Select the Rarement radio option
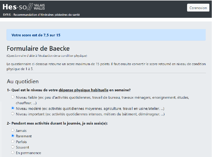The image size is (212, 157). [13, 136]
